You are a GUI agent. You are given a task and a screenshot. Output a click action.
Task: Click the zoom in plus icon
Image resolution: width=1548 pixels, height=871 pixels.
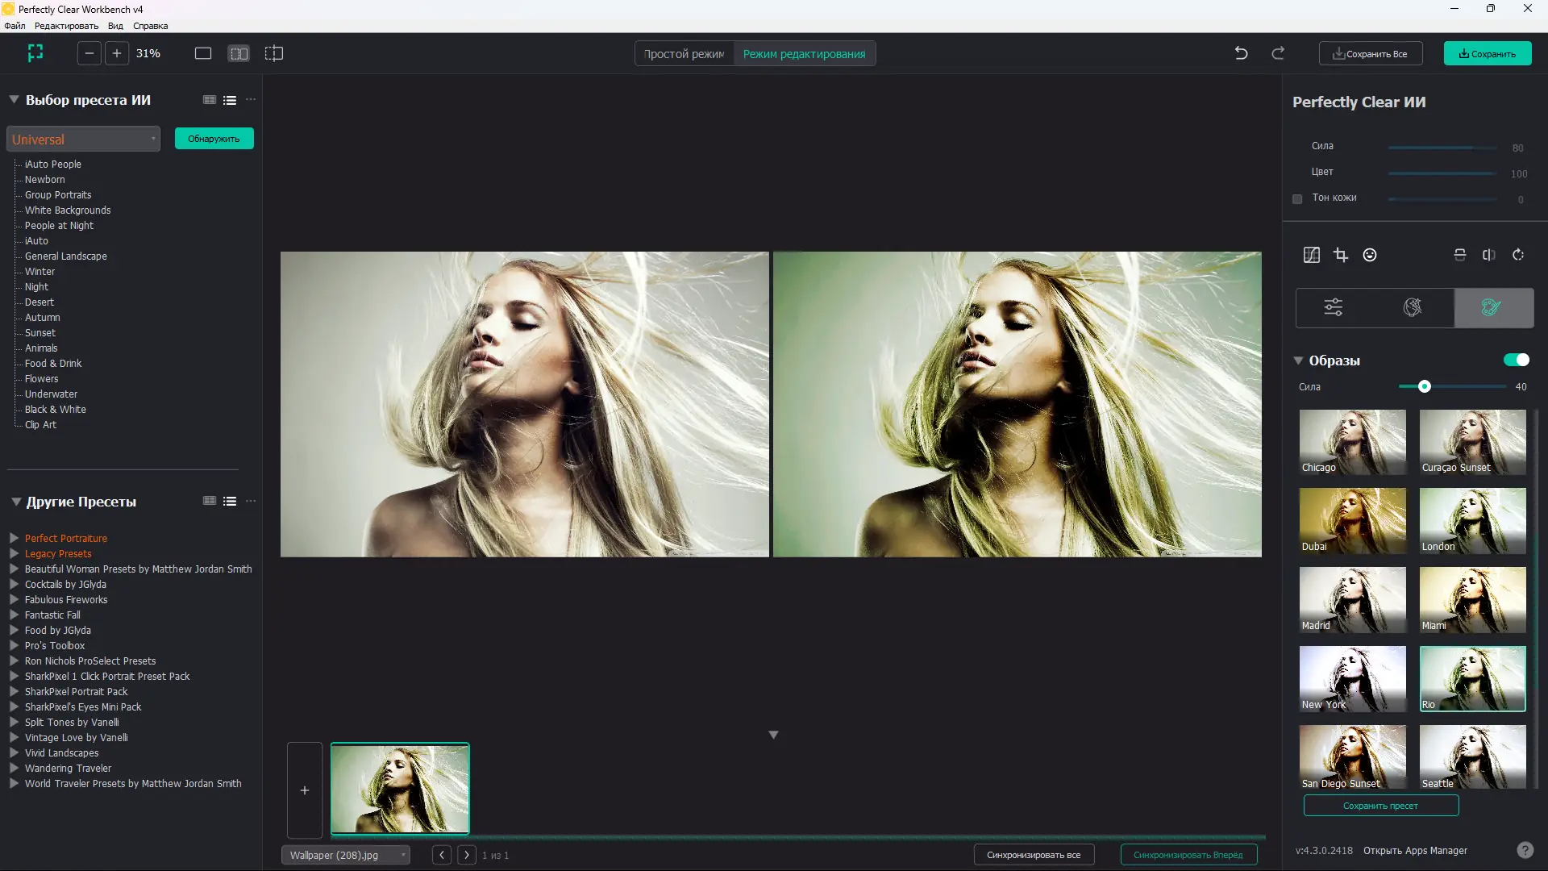point(117,53)
